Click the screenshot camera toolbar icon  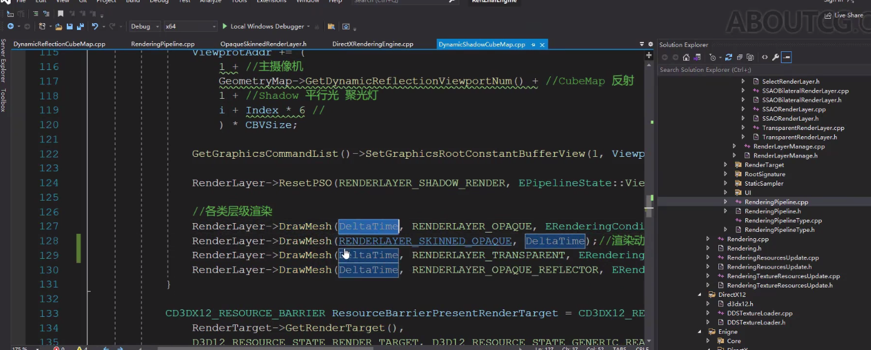pyautogui.click(x=345, y=26)
